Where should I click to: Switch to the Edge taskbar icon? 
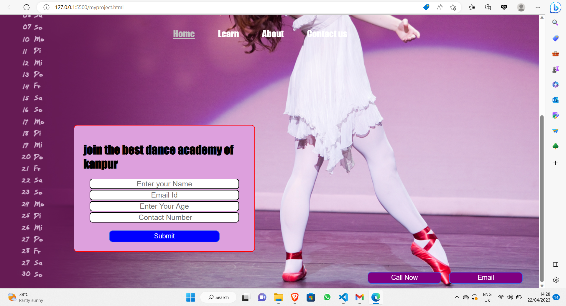(376, 297)
